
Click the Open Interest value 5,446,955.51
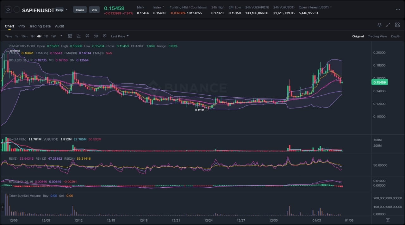[x=308, y=13]
